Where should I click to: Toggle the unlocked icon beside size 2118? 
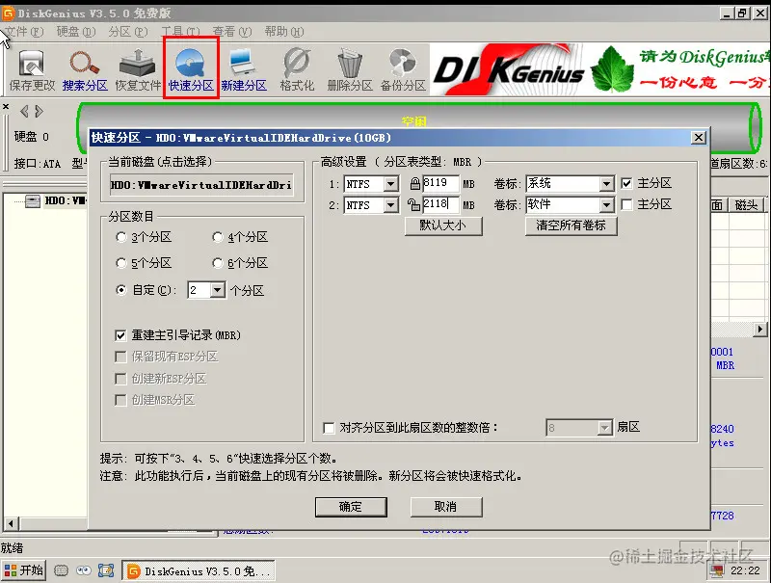coord(414,204)
